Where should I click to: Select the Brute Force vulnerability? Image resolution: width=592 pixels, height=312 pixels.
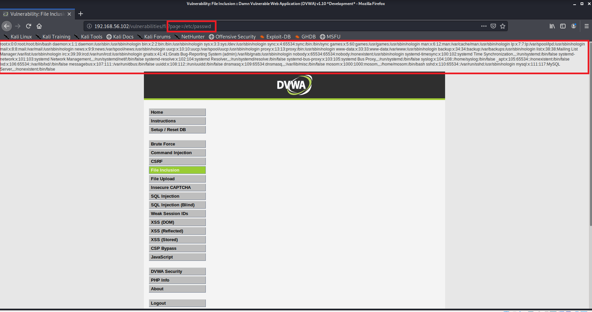(177, 144)
